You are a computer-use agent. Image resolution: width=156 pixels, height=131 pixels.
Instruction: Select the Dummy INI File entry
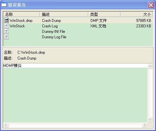[x=54, y=32]
